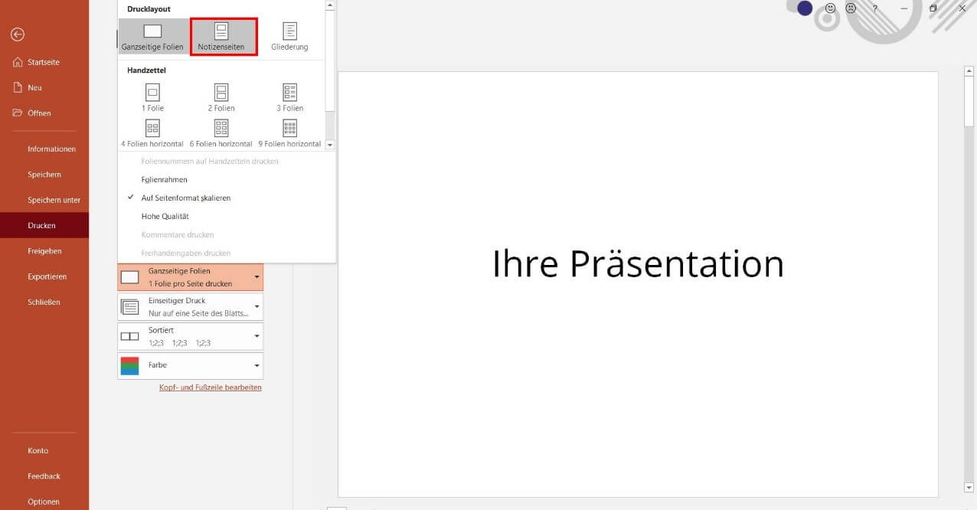The width and height of the screenshot is (977, 510).
Task: Click the Neu document icon
Action: click(x=18, y=87)
